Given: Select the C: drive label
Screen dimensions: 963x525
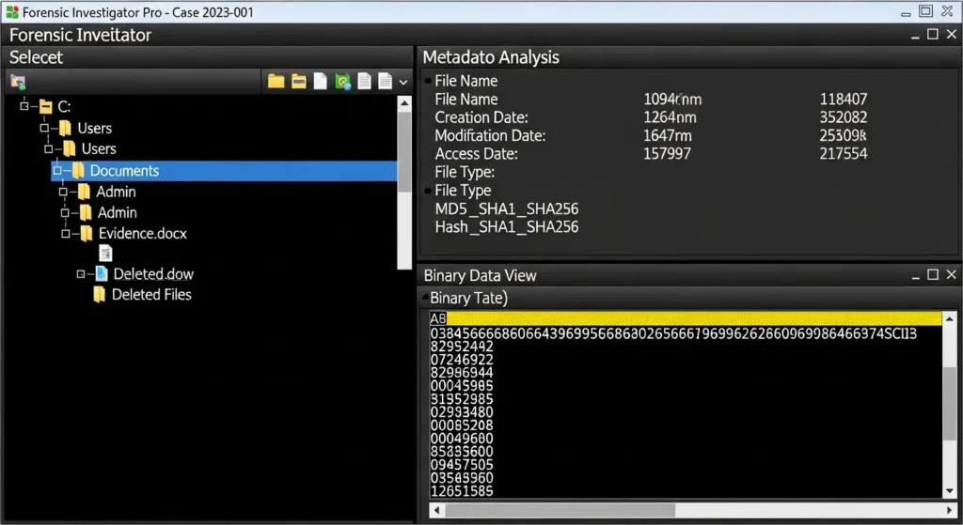Looking at the screenshot, I should click(x=65, y=107).
